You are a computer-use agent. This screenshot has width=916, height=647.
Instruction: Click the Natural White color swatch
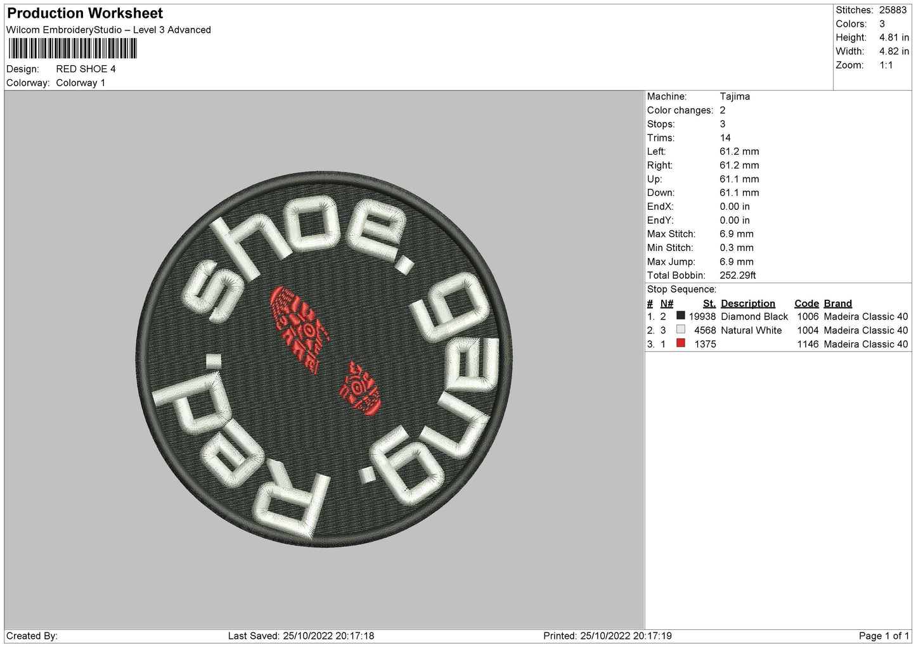(x=681, y=330)
